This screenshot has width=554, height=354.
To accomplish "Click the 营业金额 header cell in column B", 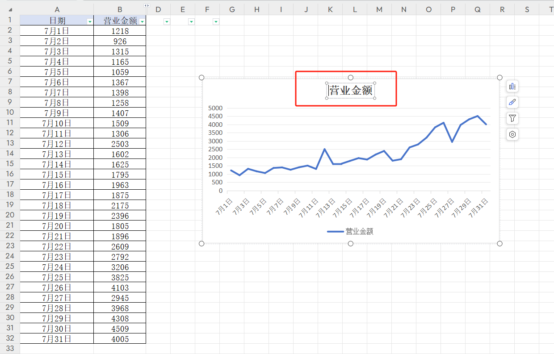I will click(x=120, y=20).
